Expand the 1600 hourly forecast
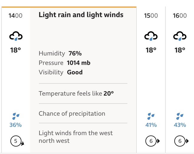Viewport: 194px width, 154px height. pyautogui.click(x=180, y=80)
